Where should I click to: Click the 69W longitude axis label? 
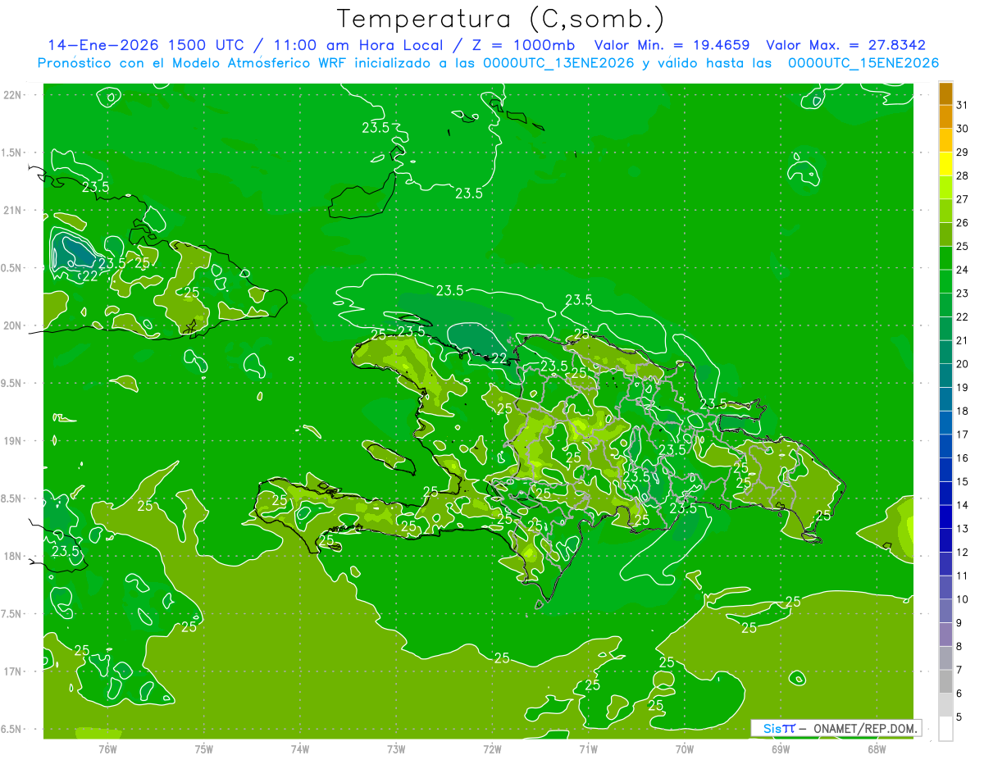[x=781, y=749]
